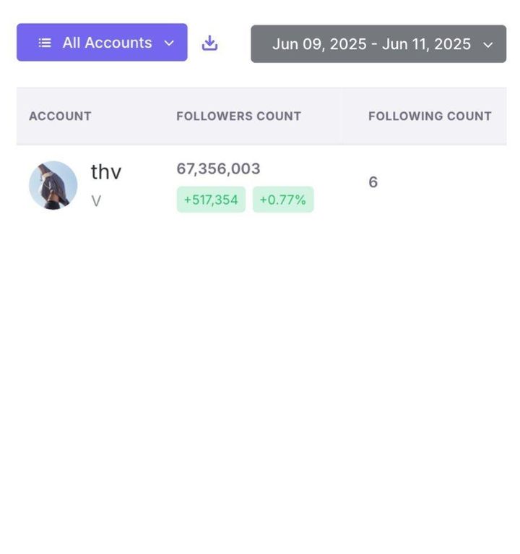
Task: Open the date range picker
Action: point(378,44)
